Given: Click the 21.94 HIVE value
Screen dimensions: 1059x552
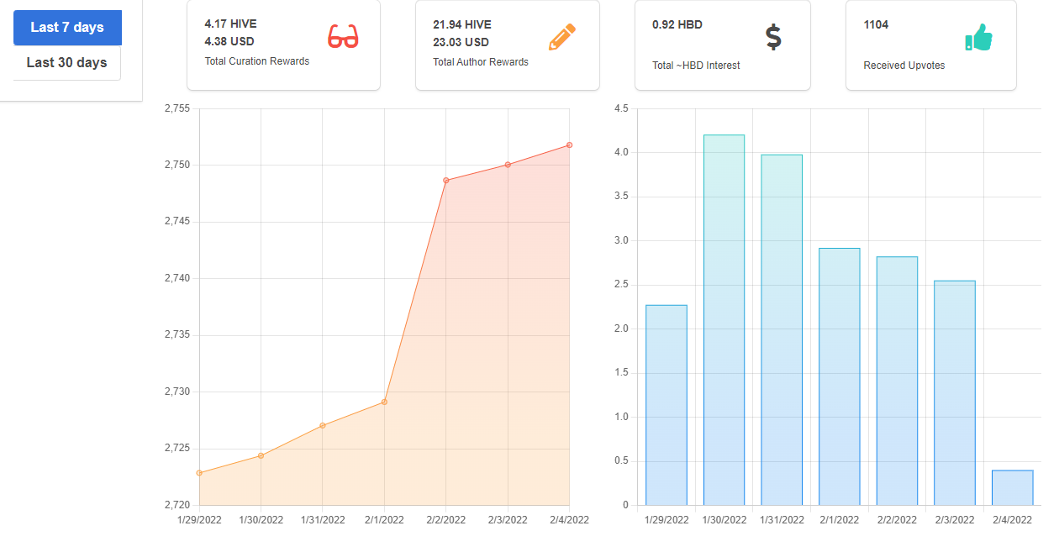Looking at the screenshot, I should 462,24.
